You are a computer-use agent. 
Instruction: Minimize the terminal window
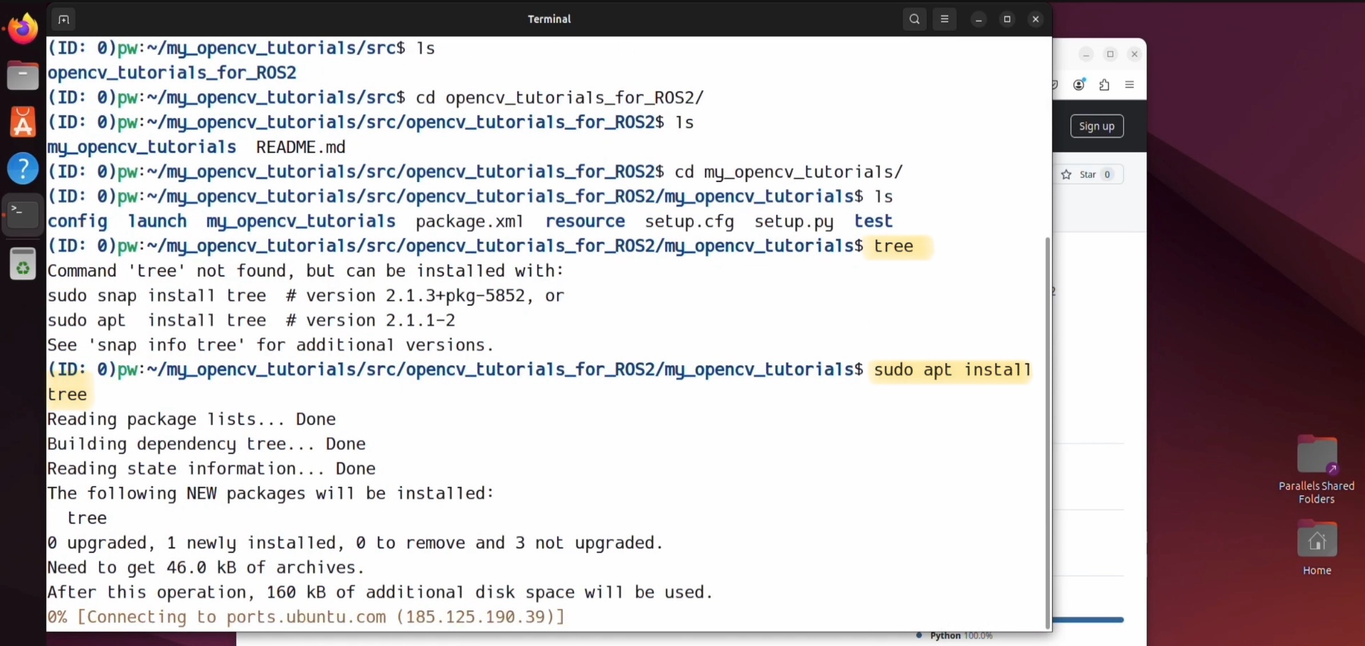point(978,19)
